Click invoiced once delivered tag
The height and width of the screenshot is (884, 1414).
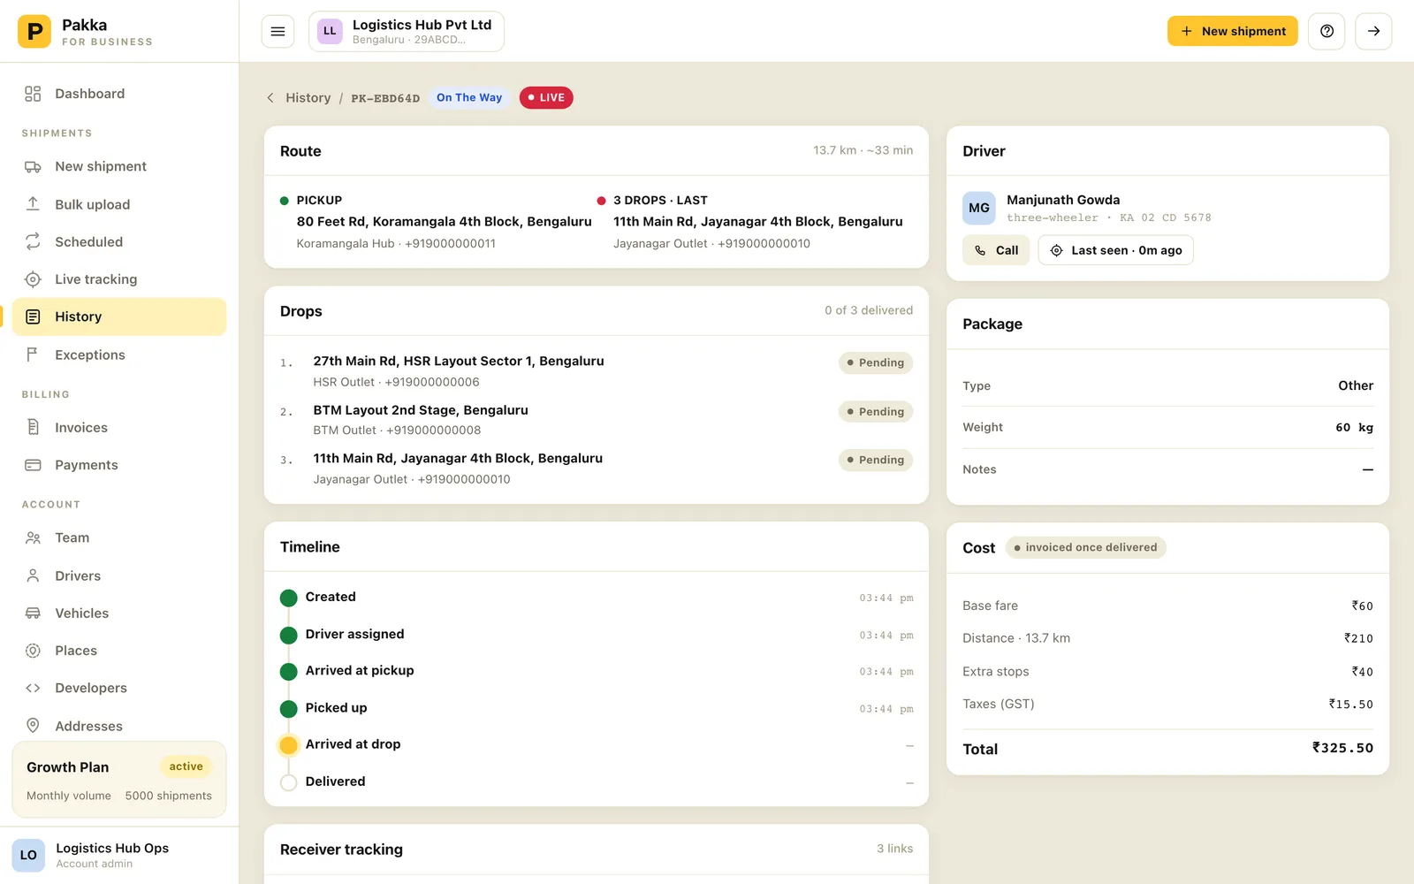[1085, 547]
